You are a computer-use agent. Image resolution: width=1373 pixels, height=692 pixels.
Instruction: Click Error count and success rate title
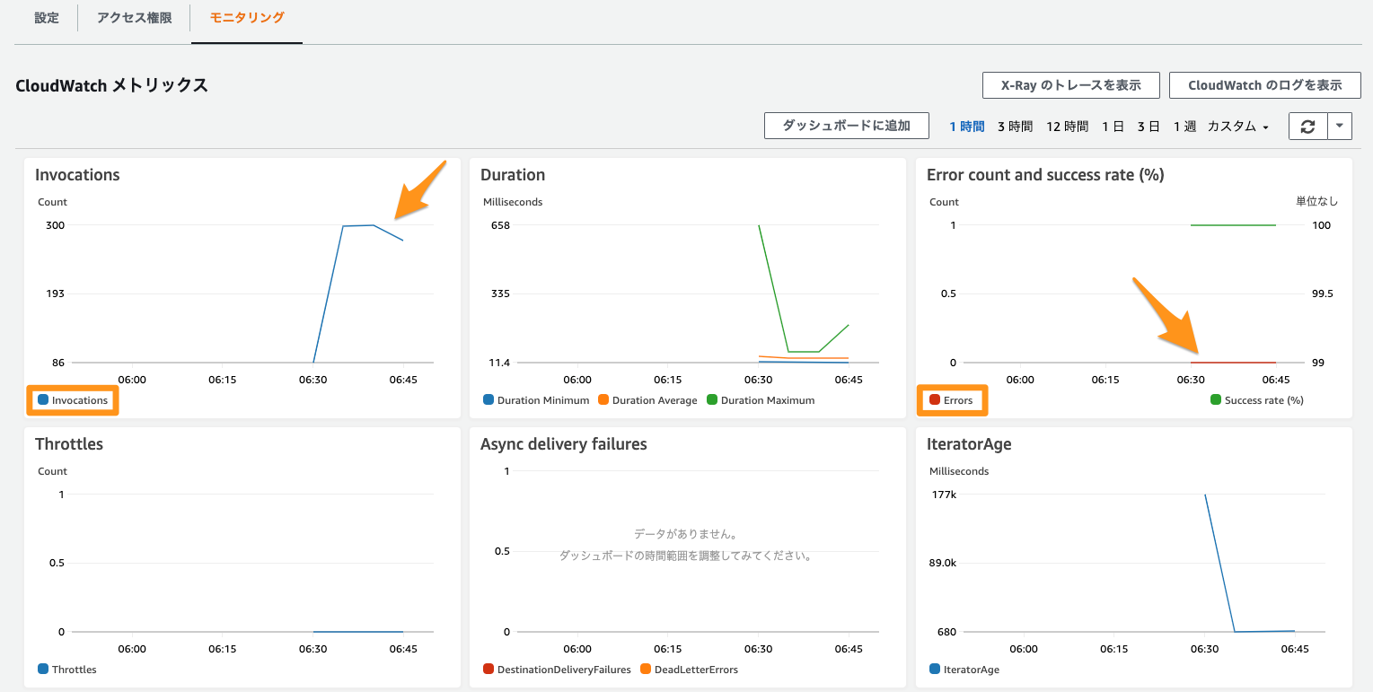[x=1045, y=175]
